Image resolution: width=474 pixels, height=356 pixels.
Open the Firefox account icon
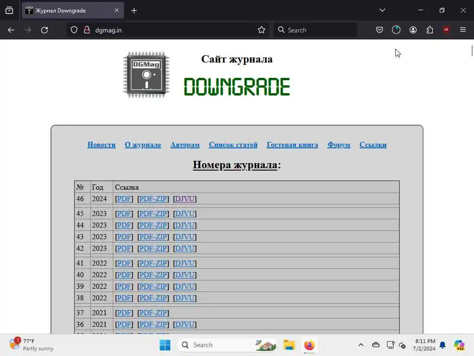point(413,30)
